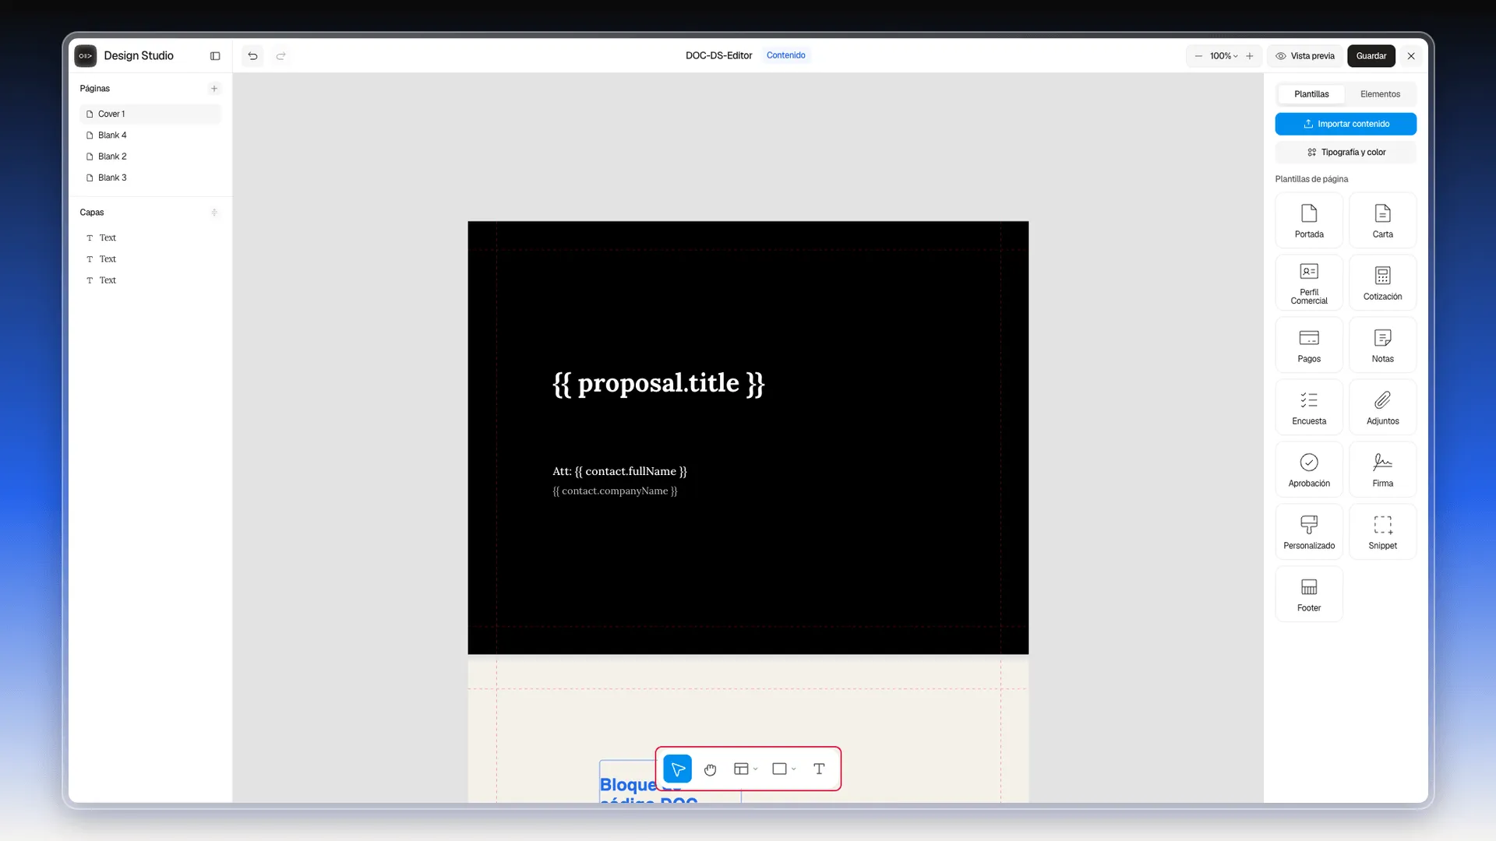The height and width of the screenshot is (841, 1496).
Task: Insert the Portada page template
Action: pos(1309,221)
